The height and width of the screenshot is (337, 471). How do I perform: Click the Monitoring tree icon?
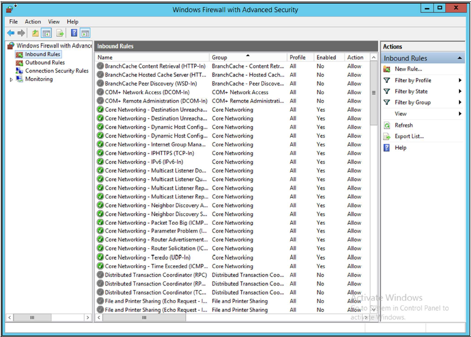click(20, 79)
